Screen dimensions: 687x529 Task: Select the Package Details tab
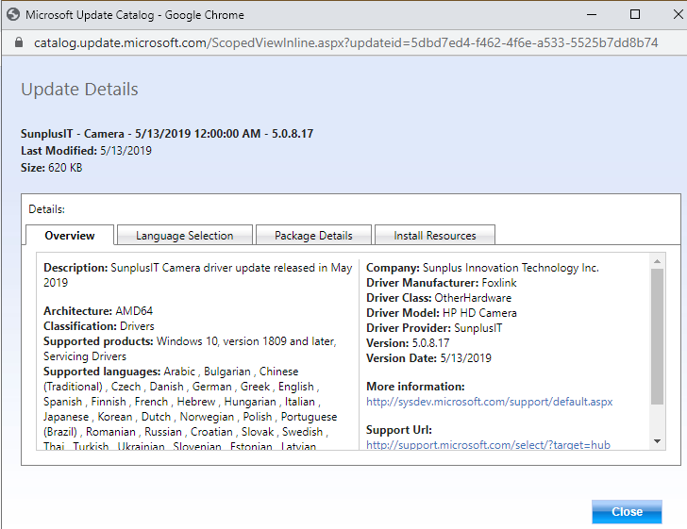pyautogui.click(x=313, y=236)
